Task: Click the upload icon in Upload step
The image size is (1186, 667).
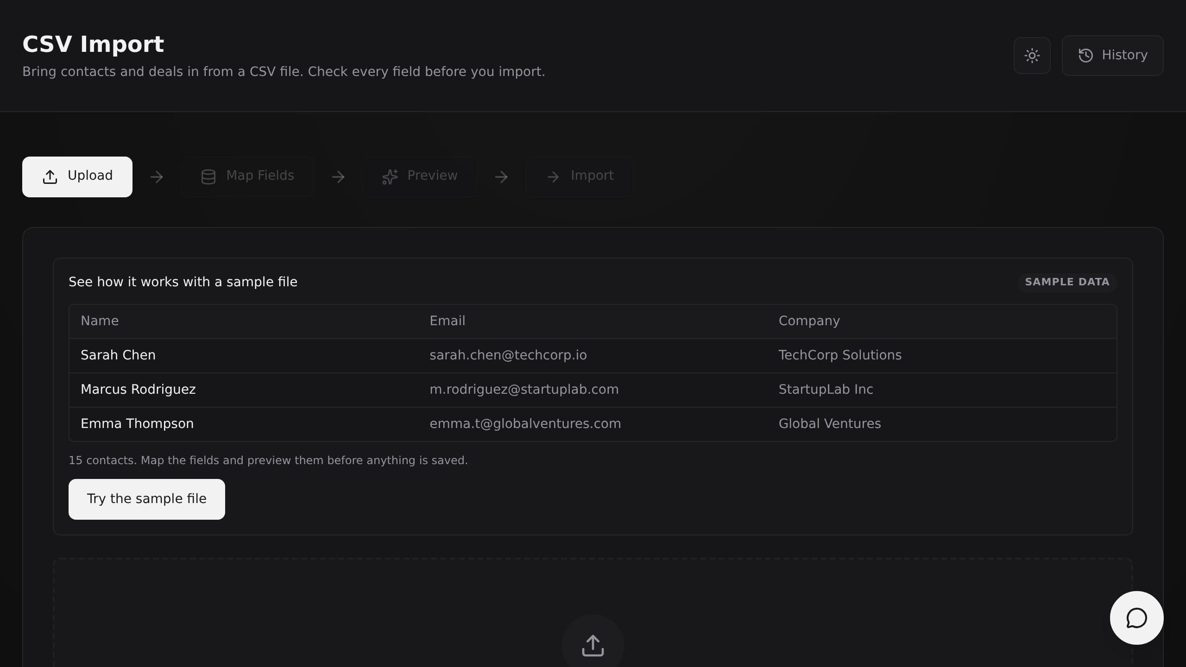Action: point(50,177)
